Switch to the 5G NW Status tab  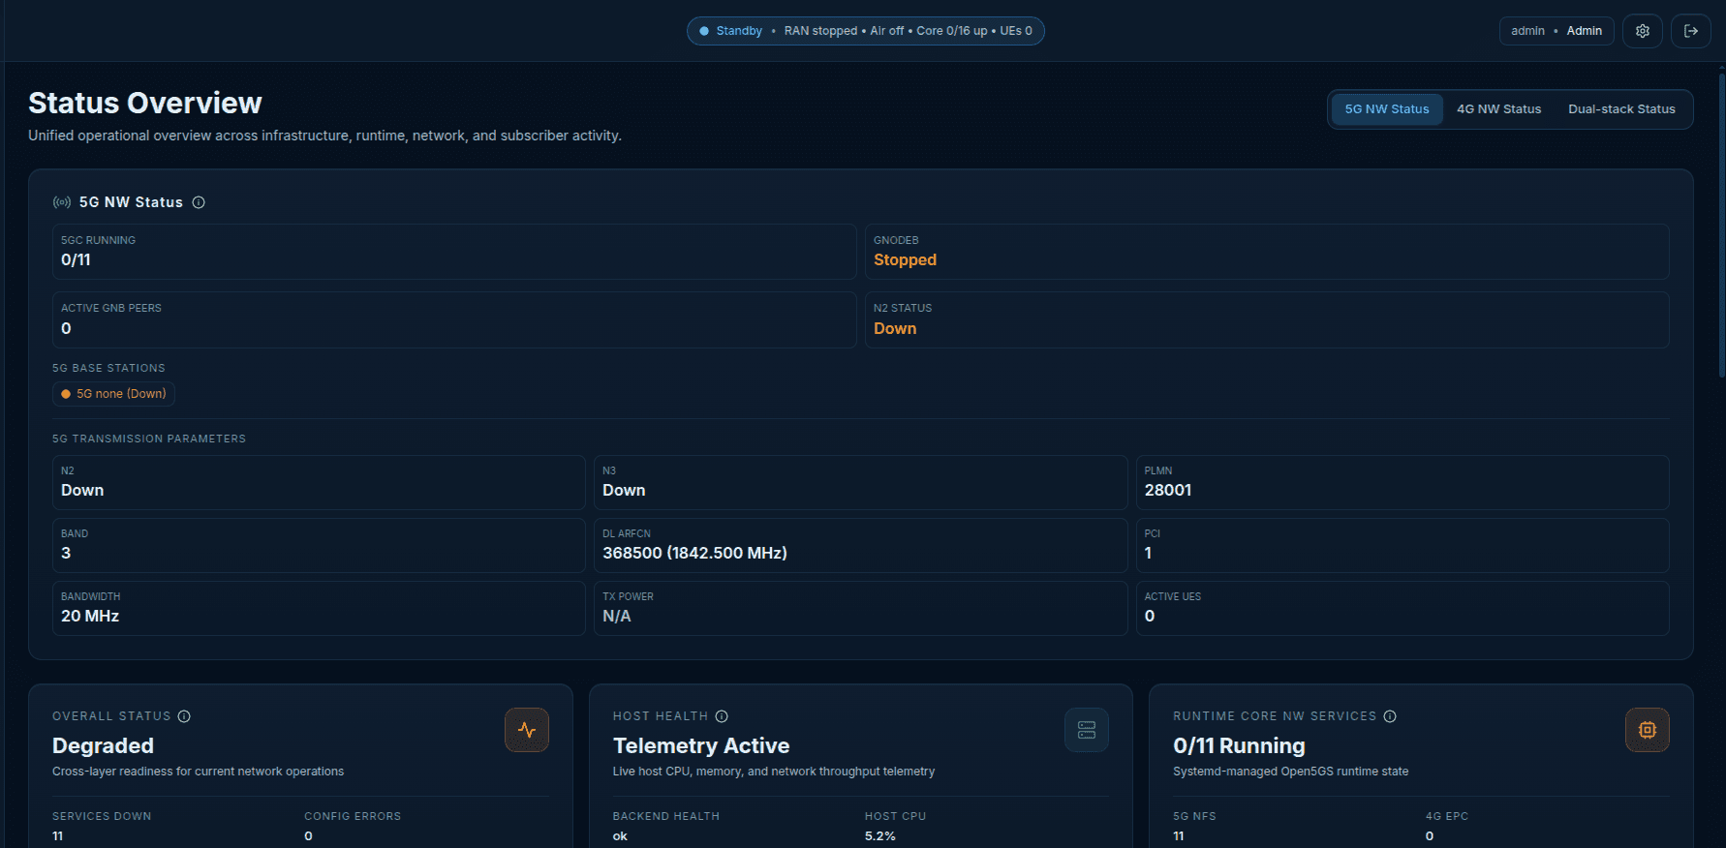[x=1387, y=109]
